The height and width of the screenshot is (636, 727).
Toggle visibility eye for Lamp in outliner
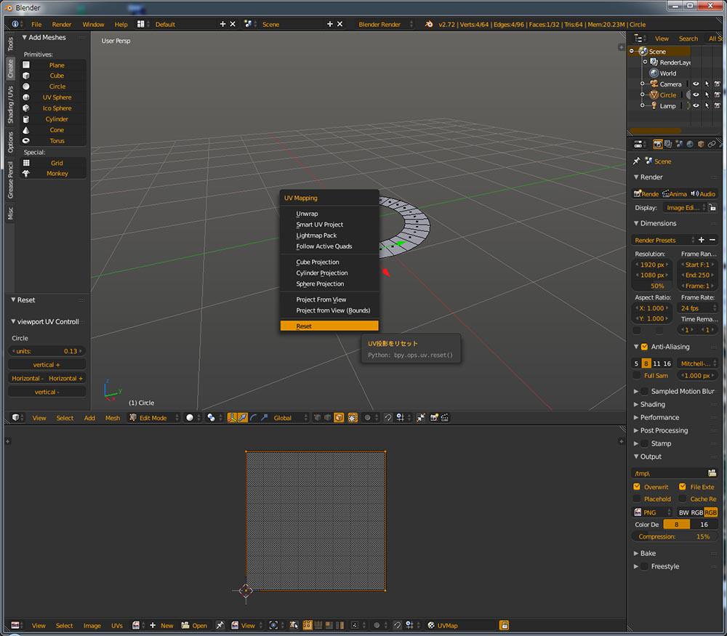[x=696, y=105]
